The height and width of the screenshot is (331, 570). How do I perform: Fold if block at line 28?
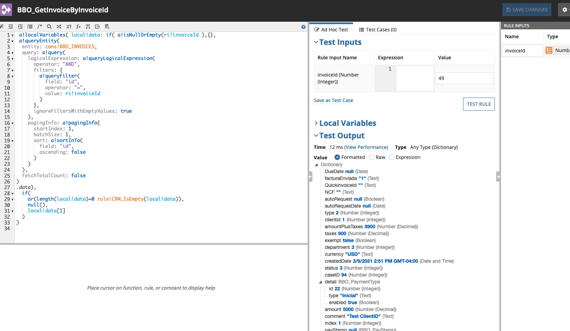point(13,193)
